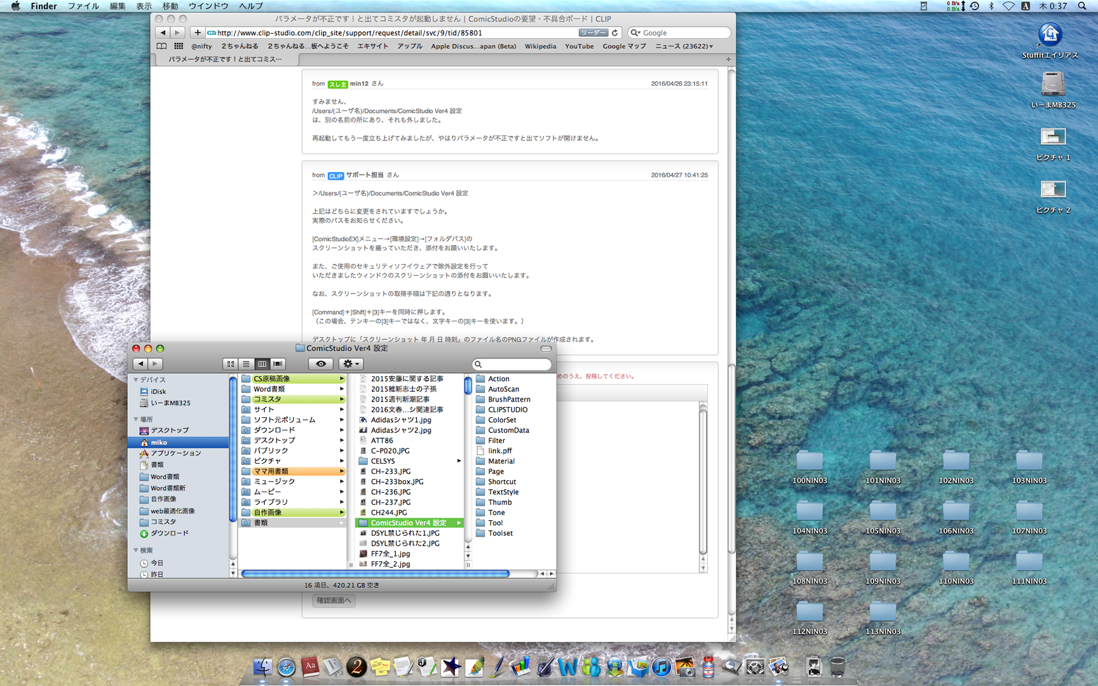Open the Finder gear action menu
The width and height of the screenshot is (1098, 686).
point(351,364)
